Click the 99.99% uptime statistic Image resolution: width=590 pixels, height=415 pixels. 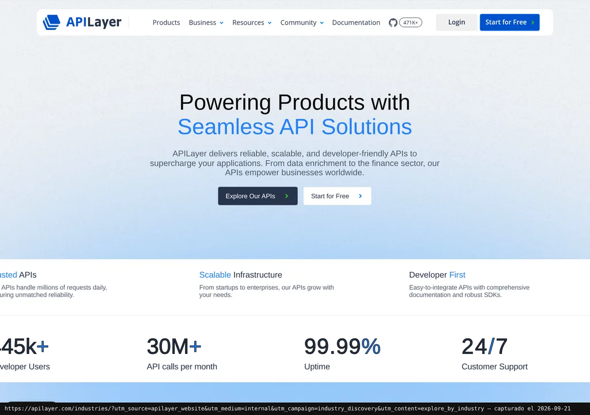[x=342, y=346]
